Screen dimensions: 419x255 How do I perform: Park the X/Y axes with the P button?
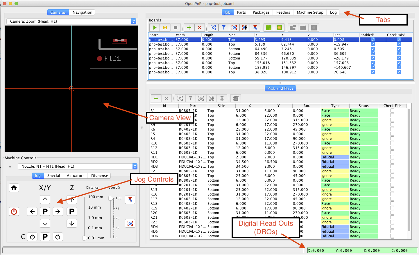coord(45,211)
